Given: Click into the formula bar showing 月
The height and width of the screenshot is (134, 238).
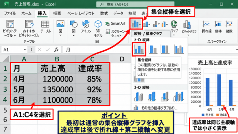Looking at the screenshot, I should click(150, 50).
